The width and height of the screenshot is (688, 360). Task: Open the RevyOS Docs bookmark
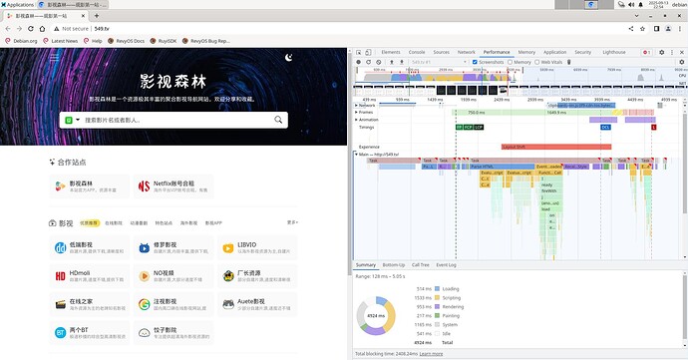tap(126, 41)
